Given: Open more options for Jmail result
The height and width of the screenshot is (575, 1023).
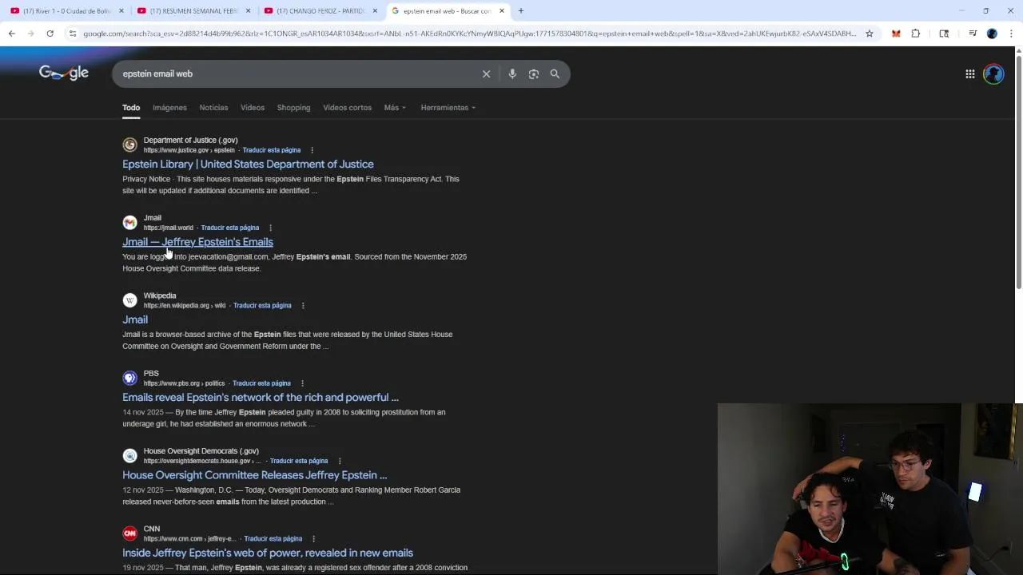Looking at the screenshot, I should pyautogui.click(x=270, y=228).
